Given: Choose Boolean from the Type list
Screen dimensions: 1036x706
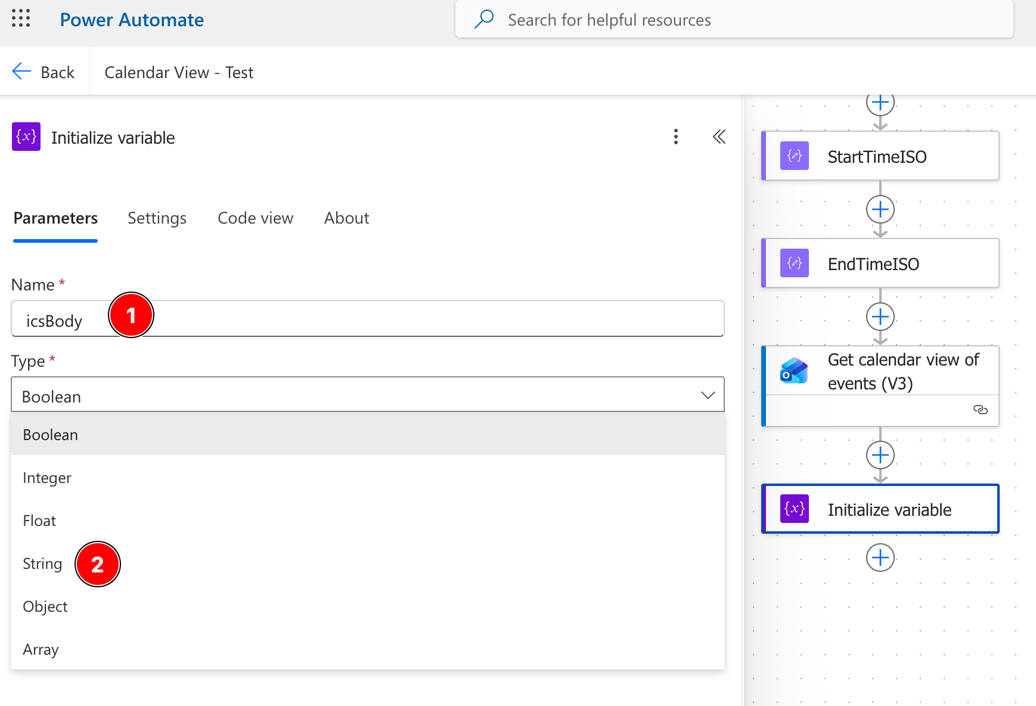Looking at the screenshot, I should coord(368,435).
